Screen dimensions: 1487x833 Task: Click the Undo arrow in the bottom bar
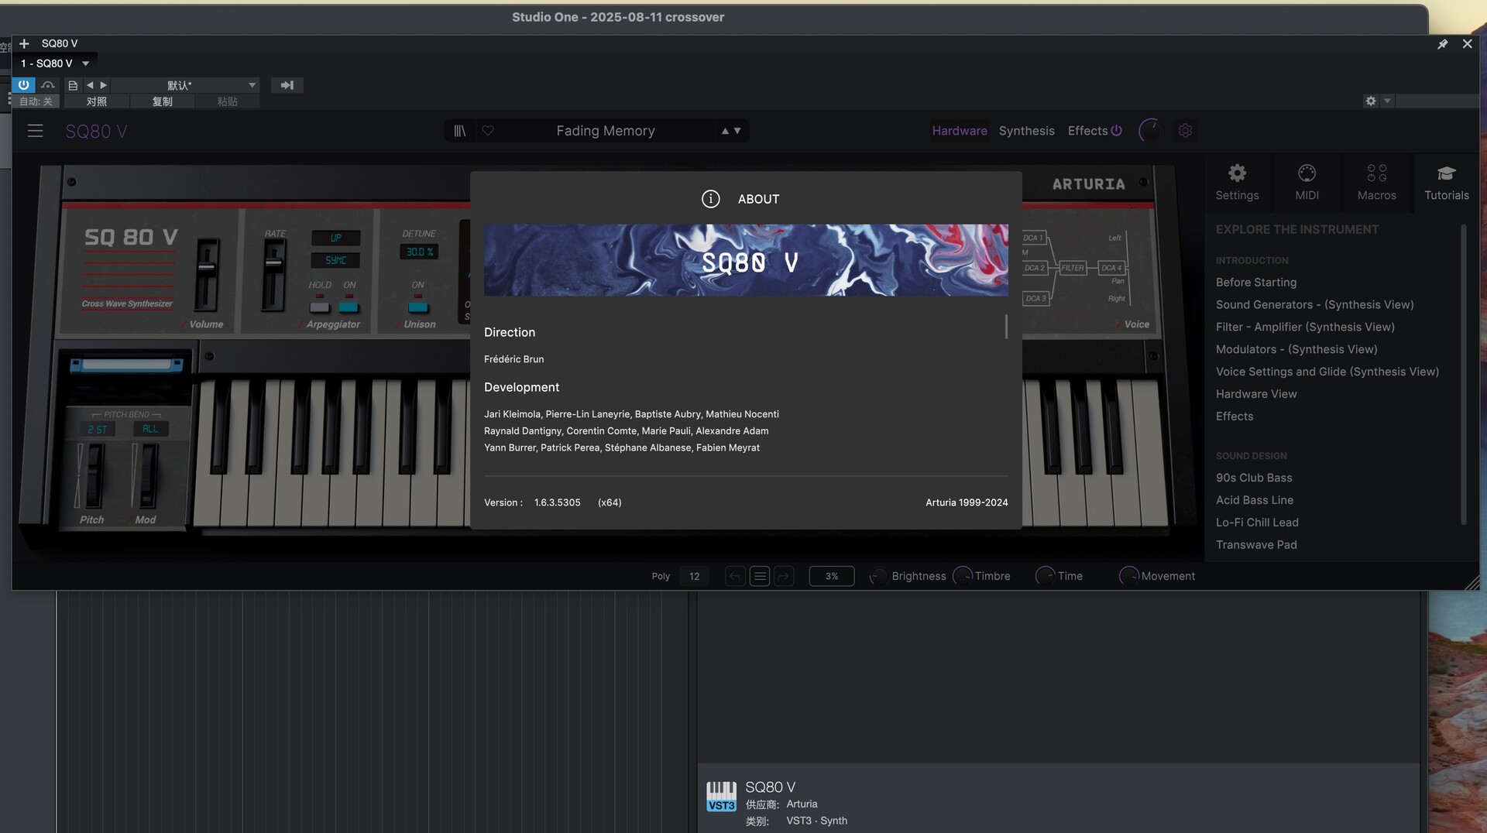coord(735,576)
